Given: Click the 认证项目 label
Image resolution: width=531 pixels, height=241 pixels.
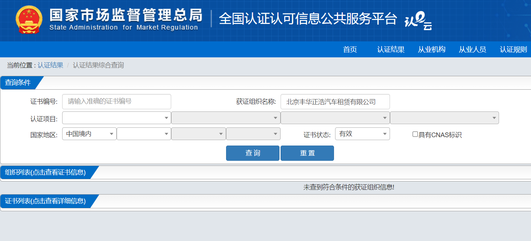Looking at the screenshot, I should [x=44, y=119].
